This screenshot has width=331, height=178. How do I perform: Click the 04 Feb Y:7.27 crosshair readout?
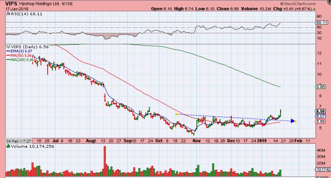(19, 141)
